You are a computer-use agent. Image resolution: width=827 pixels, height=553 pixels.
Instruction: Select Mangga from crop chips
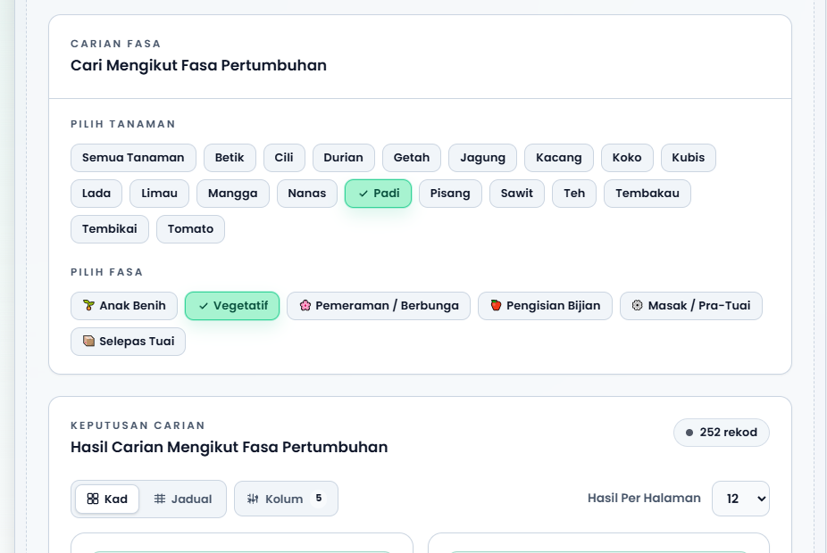click(x=232, y=194)
